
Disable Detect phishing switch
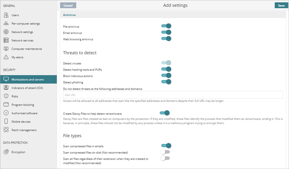(166, 82)
